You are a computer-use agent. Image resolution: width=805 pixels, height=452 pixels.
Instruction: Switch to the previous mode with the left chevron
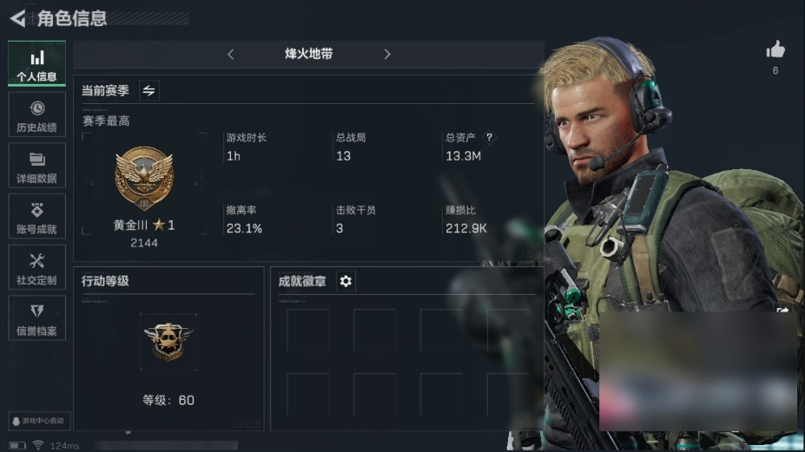point(230,55)
